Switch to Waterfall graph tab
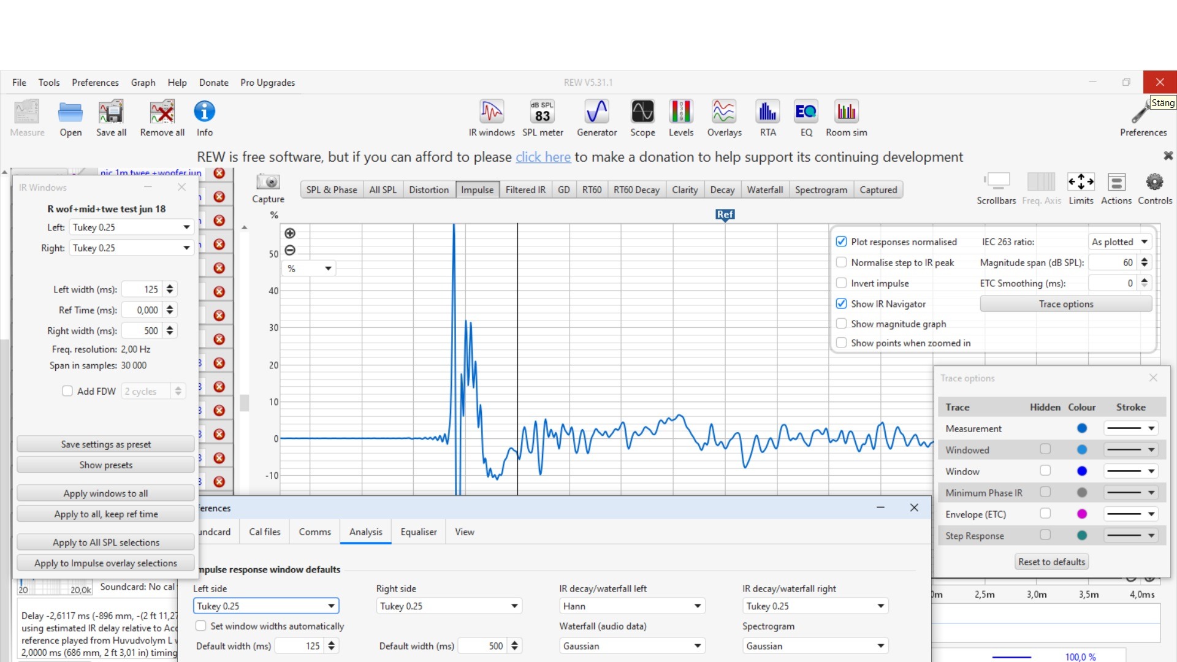This screenshot has width=1177, height=662. [764, 190]
